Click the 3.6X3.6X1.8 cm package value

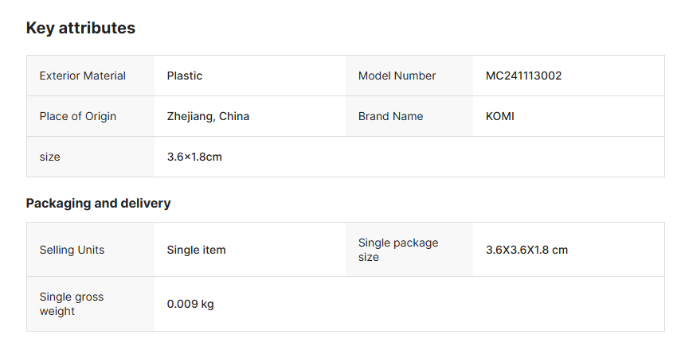(x=526, y=250)
